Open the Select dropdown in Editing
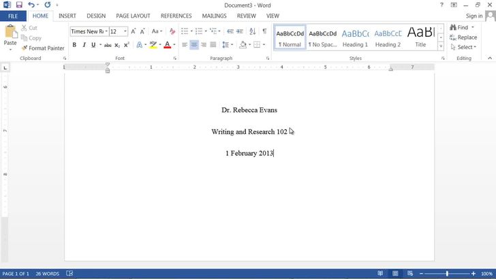 click(463, 47)
